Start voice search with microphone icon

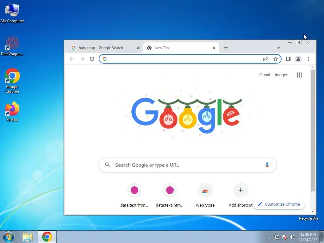(x=267, y=165)
